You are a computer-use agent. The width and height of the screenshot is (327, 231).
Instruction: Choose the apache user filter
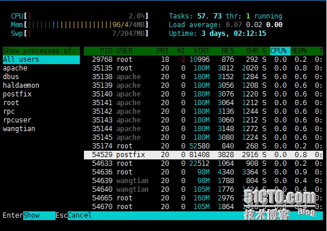[15, 68]
